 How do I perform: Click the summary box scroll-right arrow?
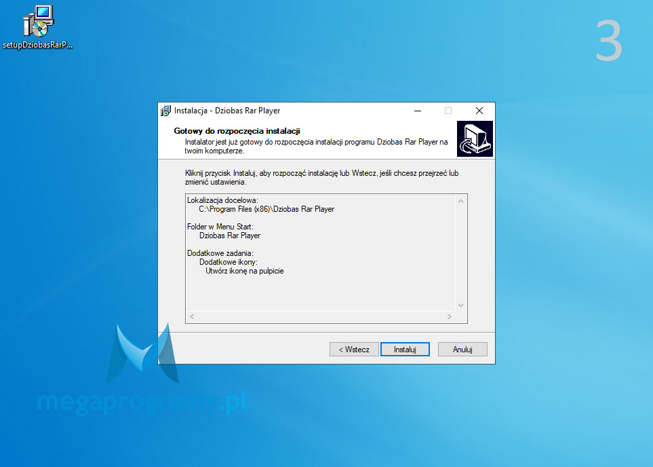point(450,316)
